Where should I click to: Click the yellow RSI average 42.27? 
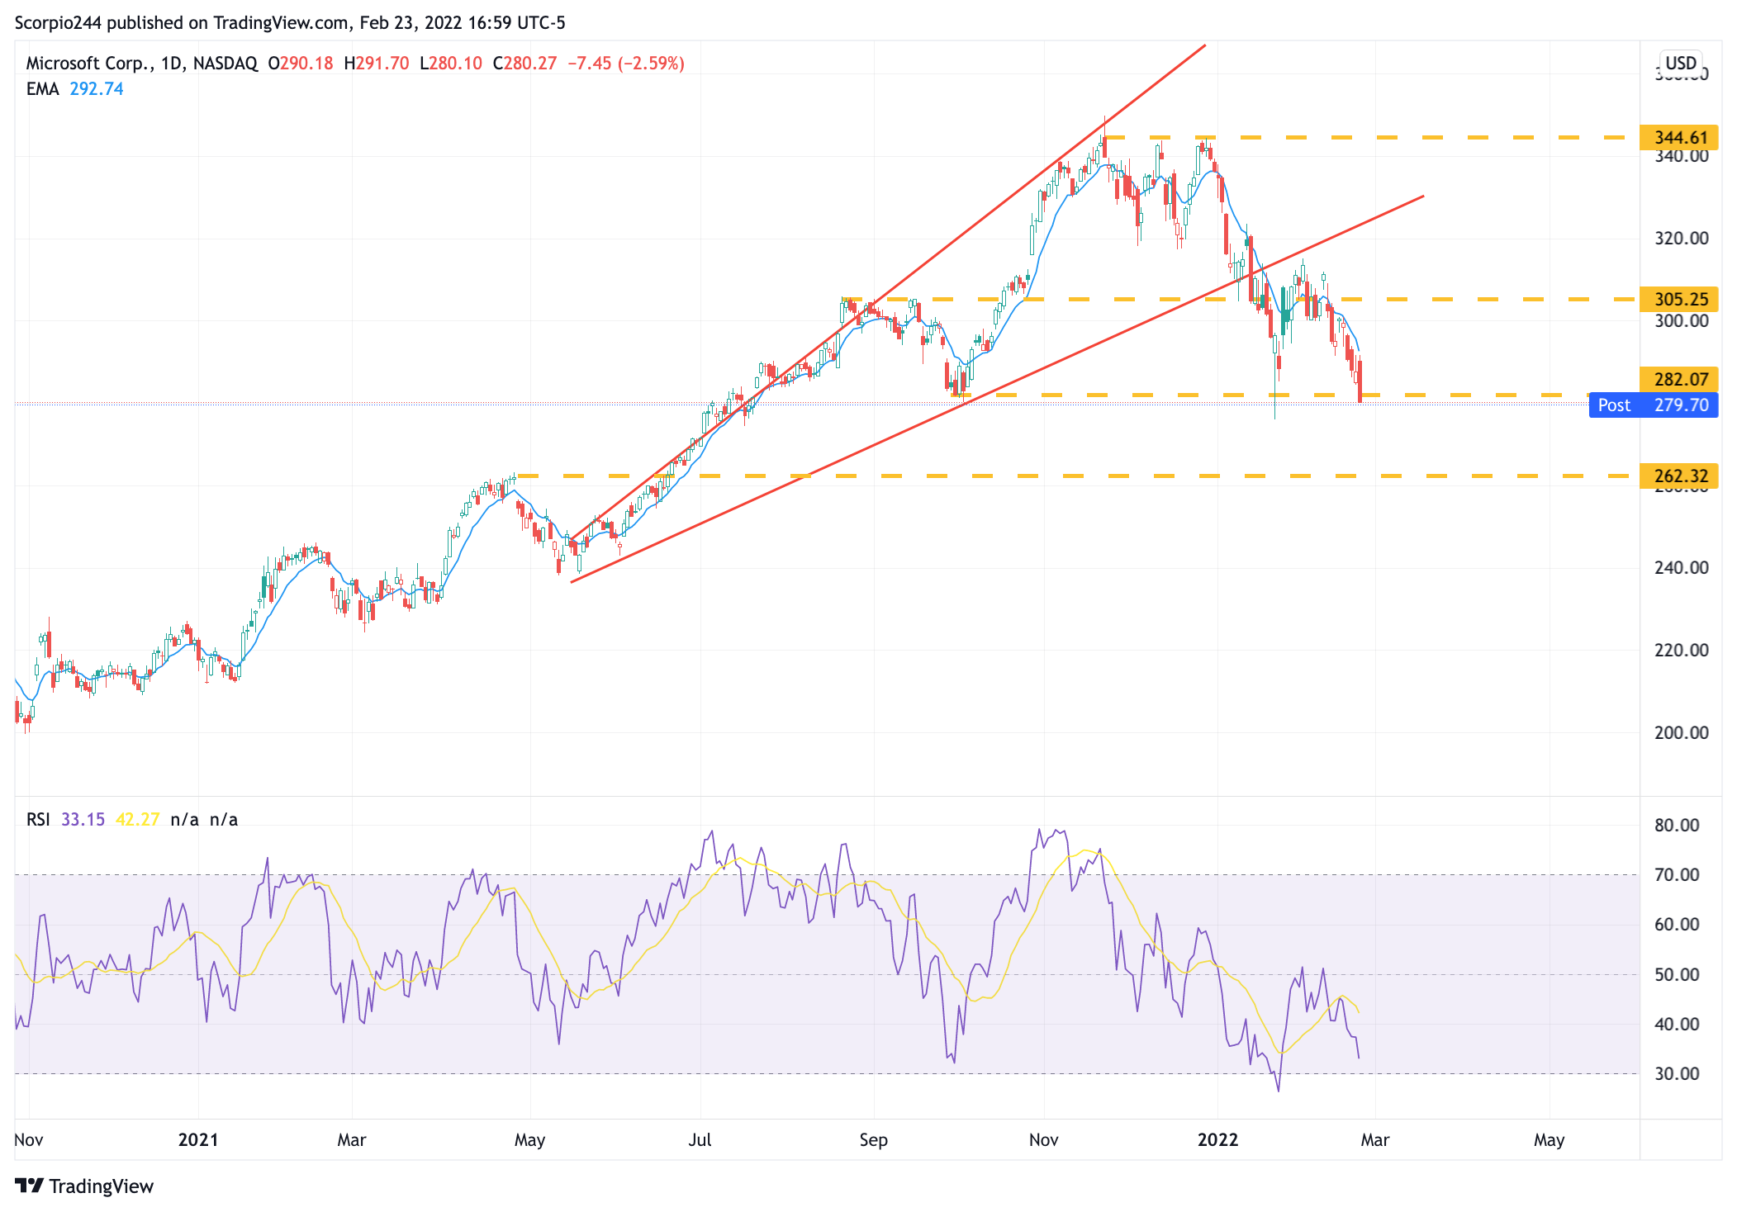pos(137,819)
